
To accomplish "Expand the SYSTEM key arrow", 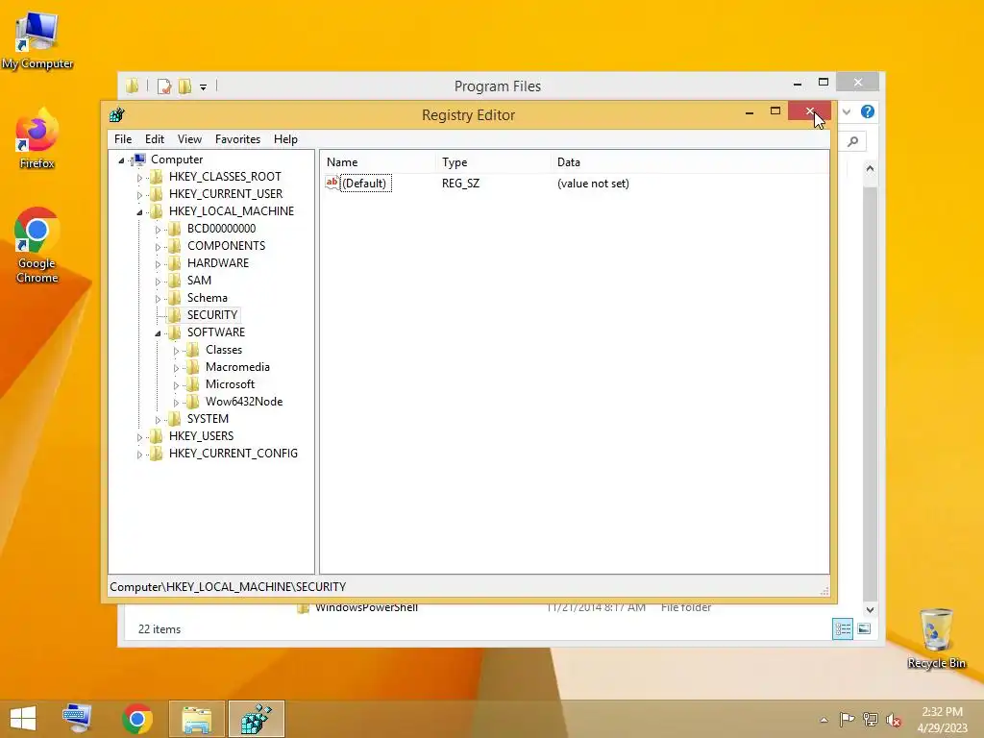I will pyautogui.click(x=158, y=420).
